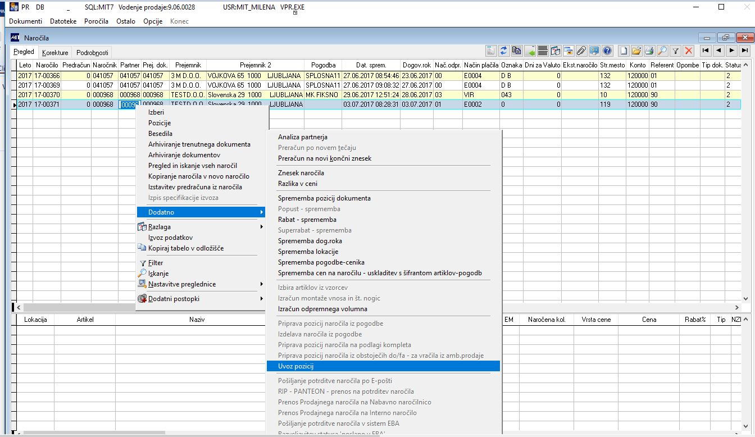Screen dimensions: 755x437
Task: Click the new blank document icon
Action: pos(623,51)
